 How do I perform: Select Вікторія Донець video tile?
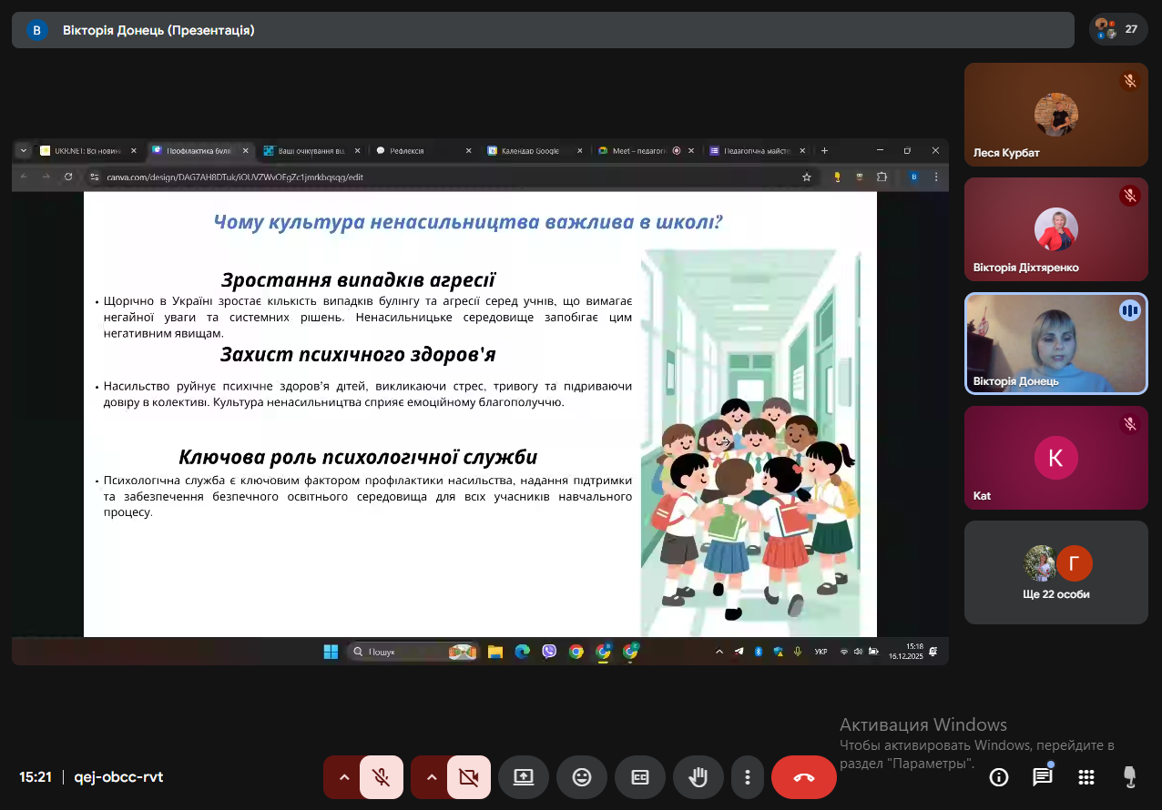(x=1055, y=343)
